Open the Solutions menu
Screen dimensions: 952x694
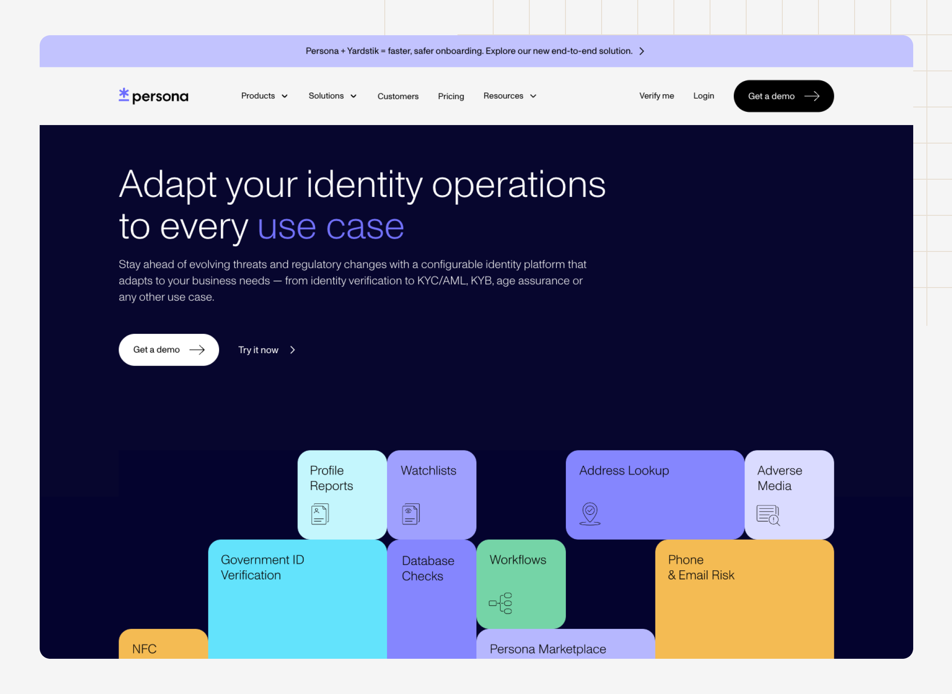click(x=333, y=96)
